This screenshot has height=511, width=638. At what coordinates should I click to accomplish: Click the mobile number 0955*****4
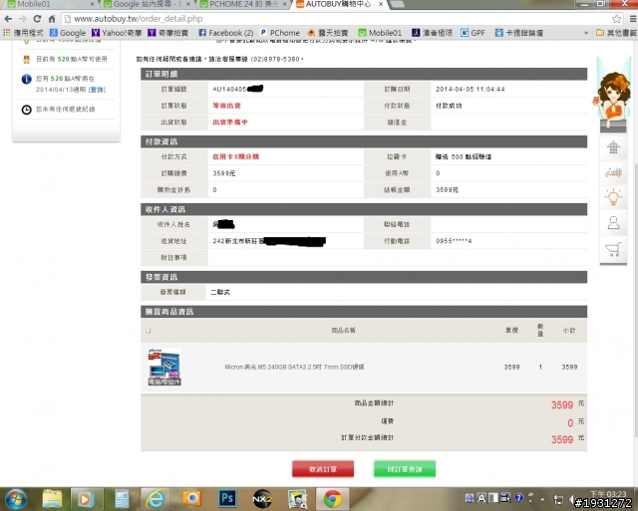click(x=454, y=241)
